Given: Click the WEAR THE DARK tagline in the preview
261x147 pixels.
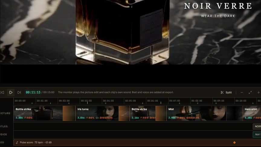Looking at the screenshot, I should pos(218,16).
